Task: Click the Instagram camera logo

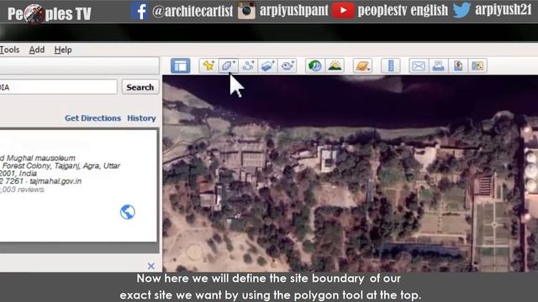Action: point(246,10)
